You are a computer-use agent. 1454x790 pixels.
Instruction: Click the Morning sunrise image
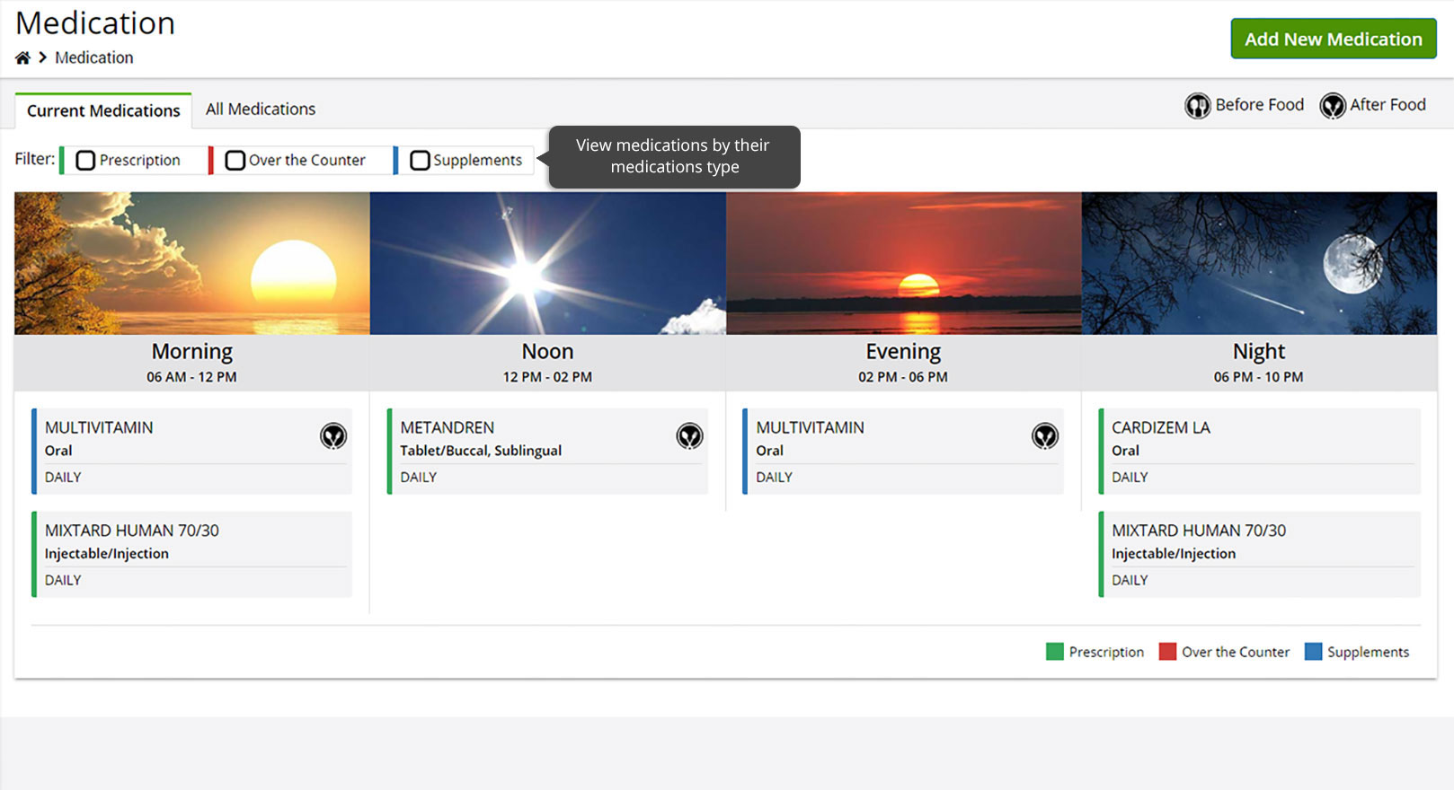point(192,263)
